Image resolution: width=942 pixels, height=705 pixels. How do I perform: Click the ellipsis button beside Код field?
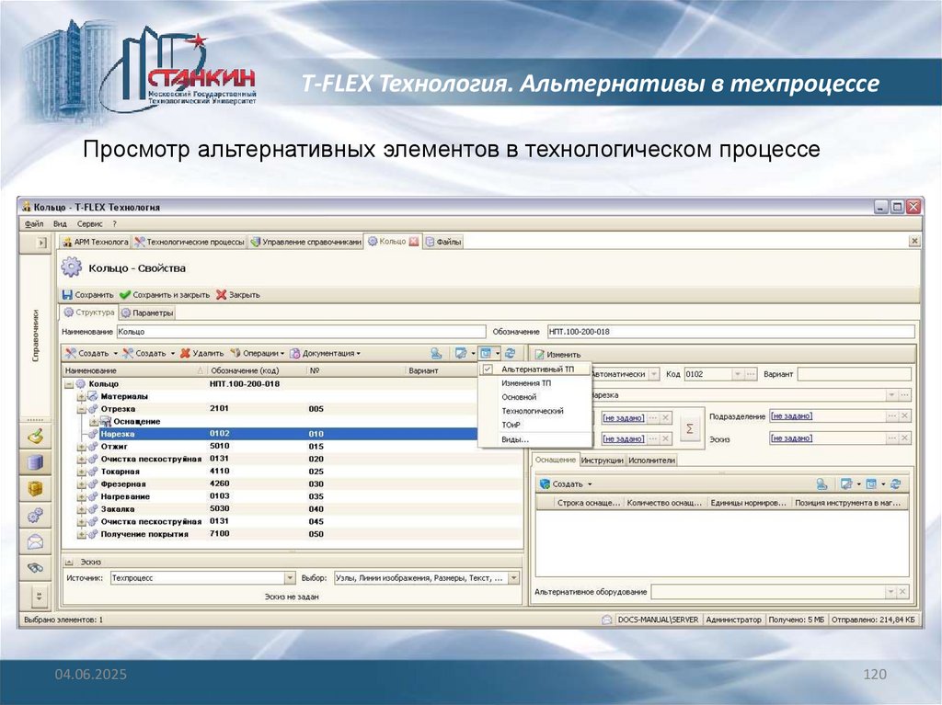(751, 374)
